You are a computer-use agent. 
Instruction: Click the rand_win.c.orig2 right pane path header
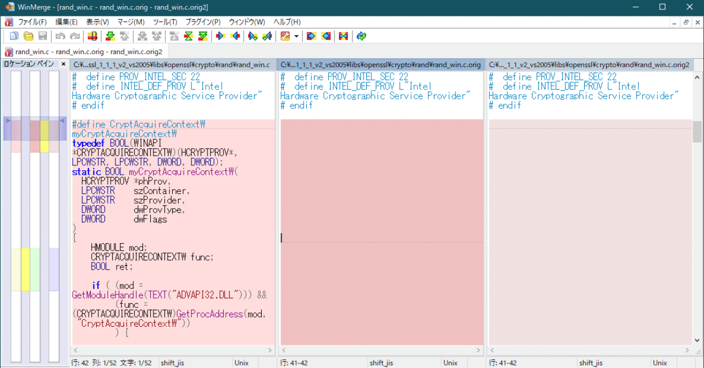point(590,65)
